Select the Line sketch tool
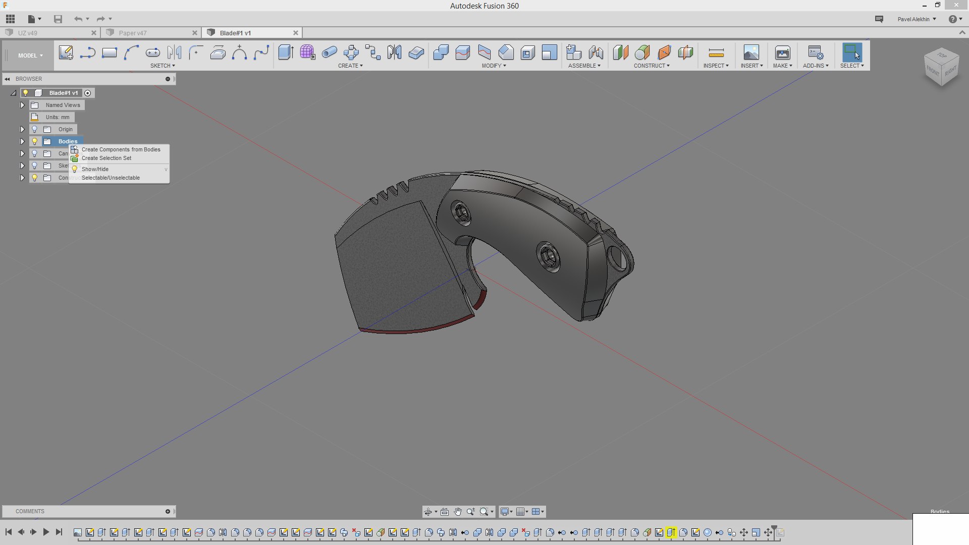 click(87, 52)
